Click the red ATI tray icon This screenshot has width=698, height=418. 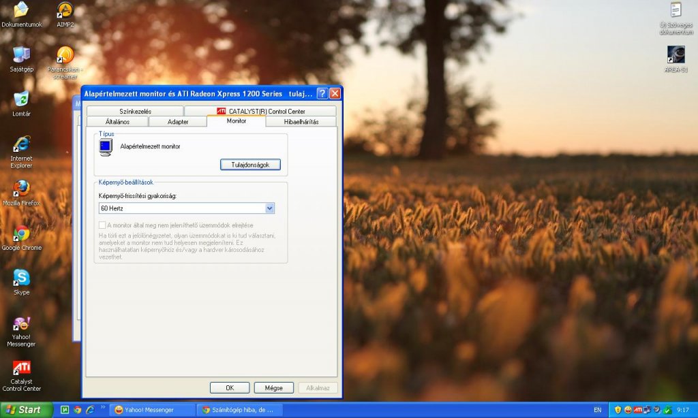pyautogui.click(x=637, y=410)
